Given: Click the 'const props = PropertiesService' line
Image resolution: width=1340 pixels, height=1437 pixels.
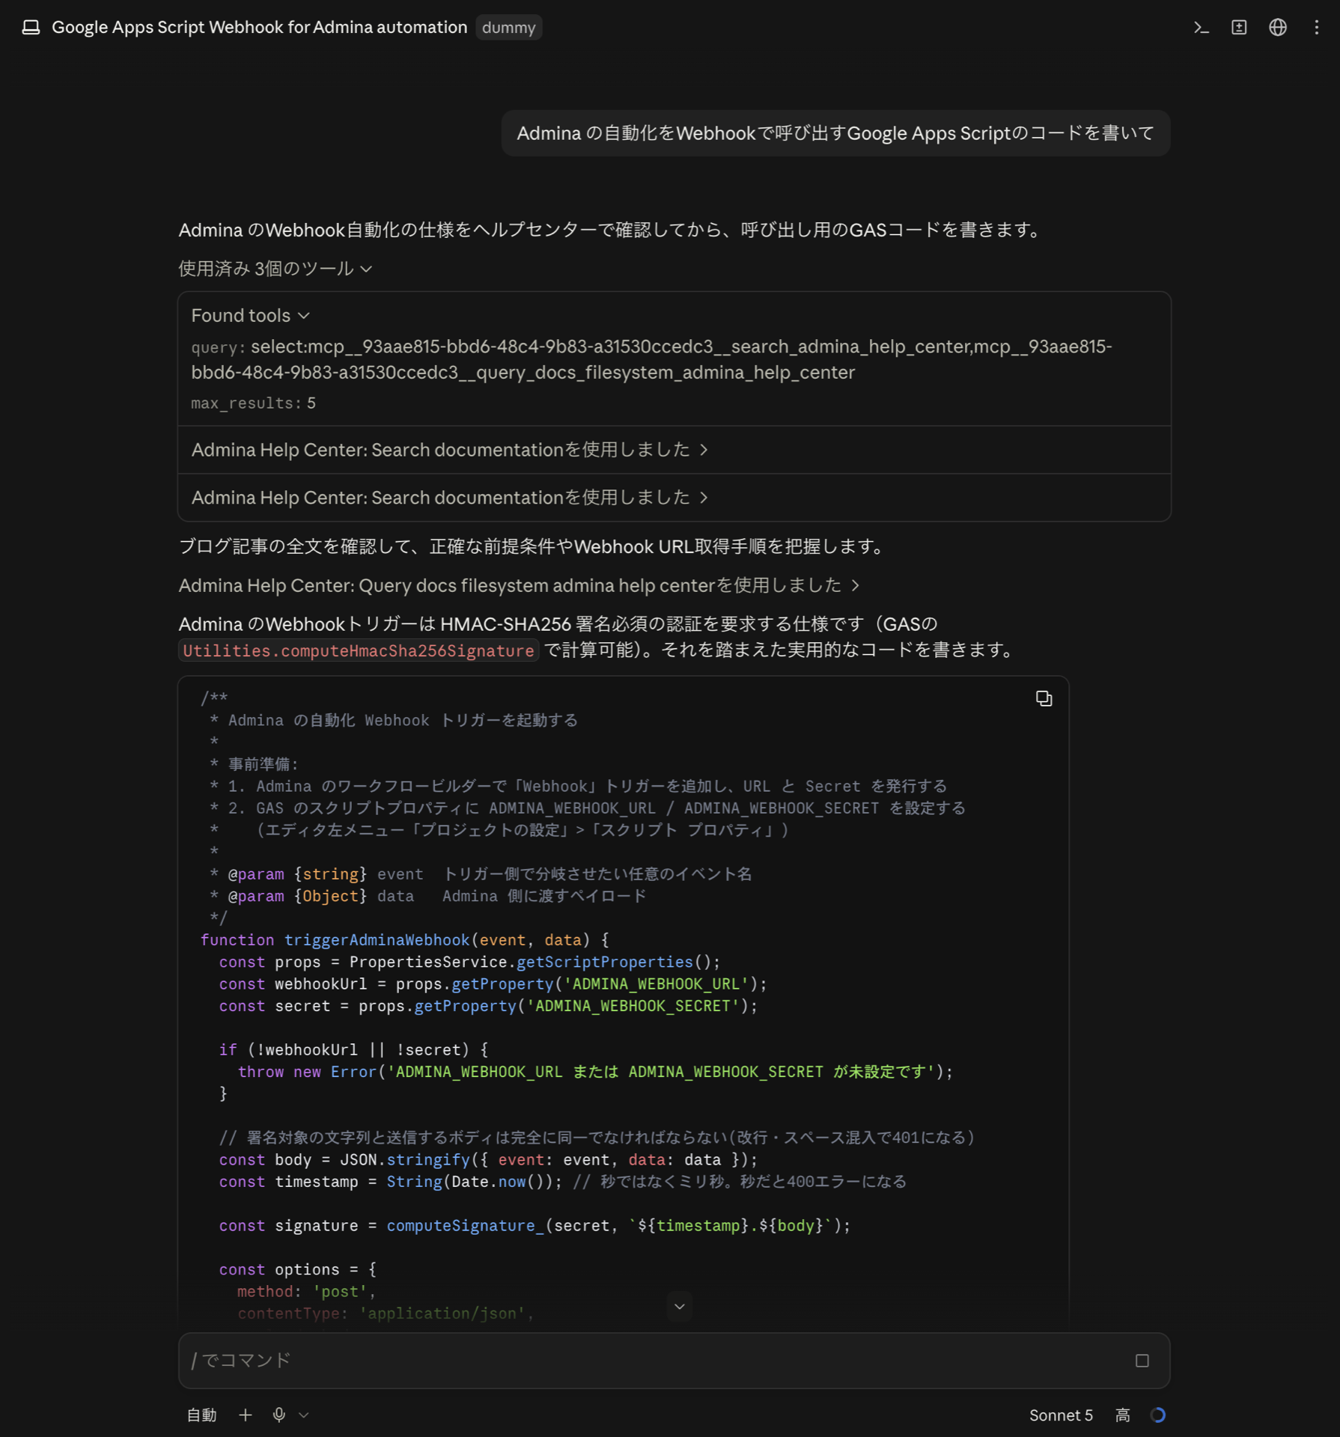Looking at the screenshot, I should click(x=469, y=962).
